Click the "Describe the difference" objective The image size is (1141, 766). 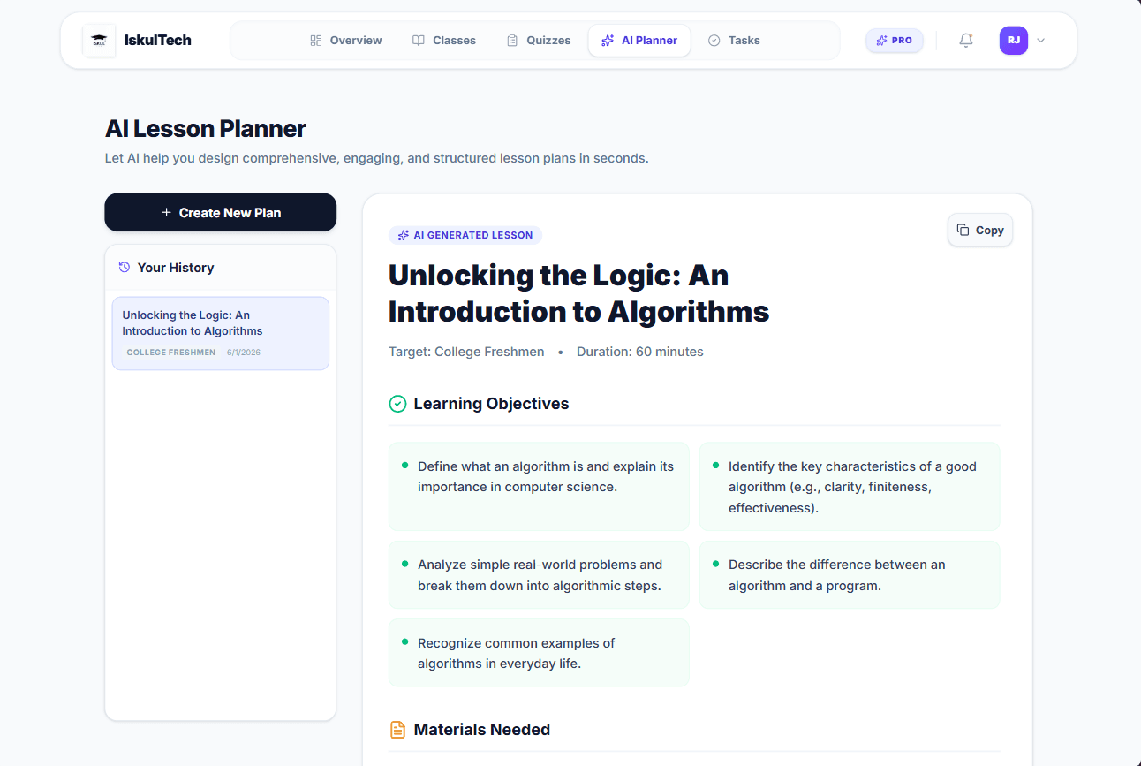[850, 575]
